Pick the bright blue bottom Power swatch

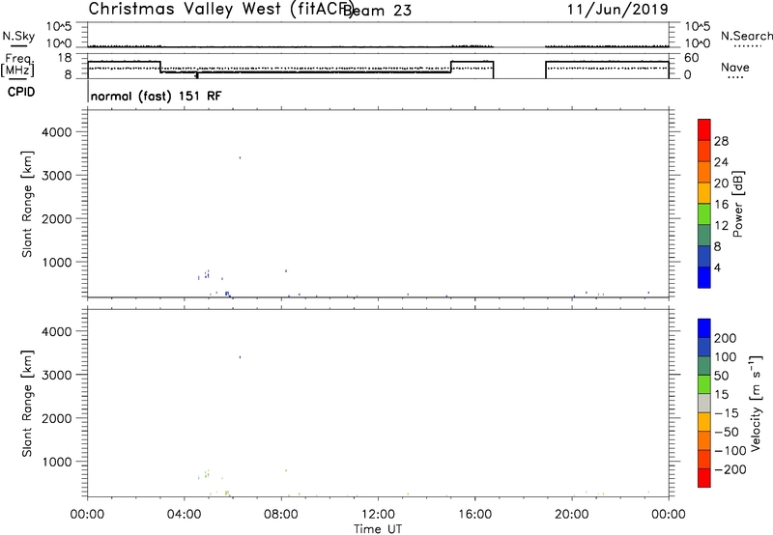pyautogui.click(x=704, y=277)
